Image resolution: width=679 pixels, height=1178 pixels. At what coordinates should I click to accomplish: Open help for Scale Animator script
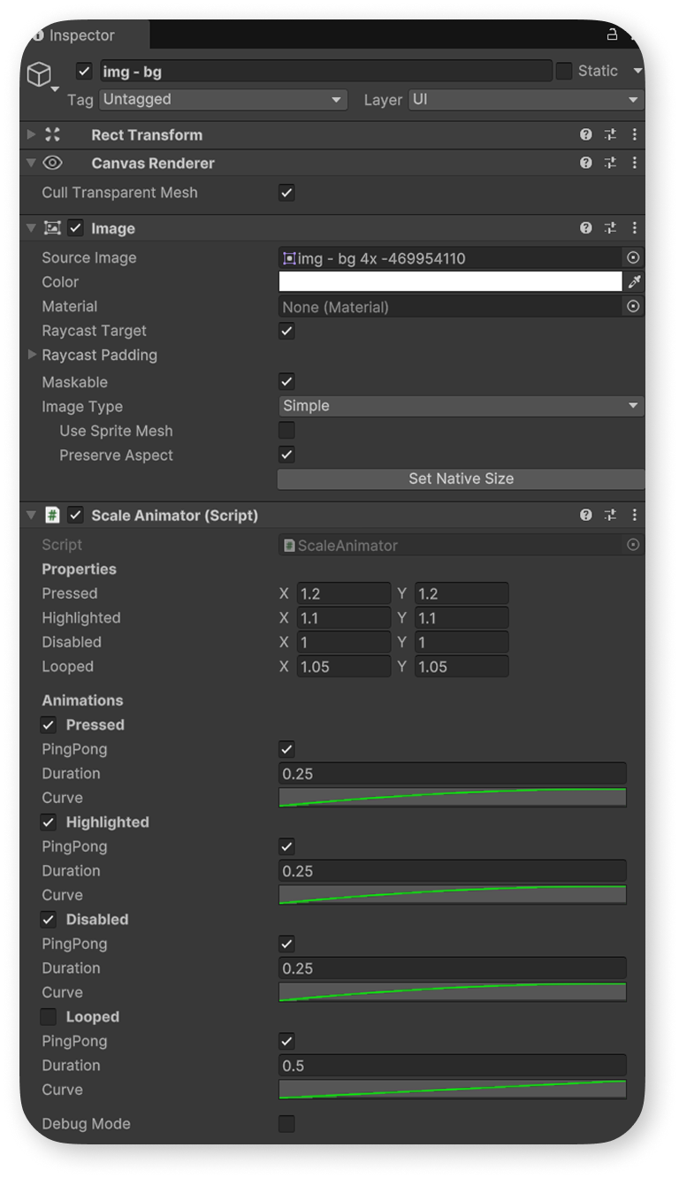point(585,515)
